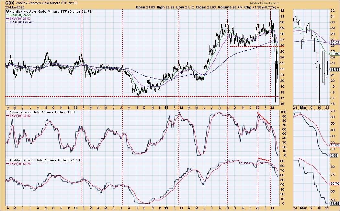Click the High 23.29 value in the header

pos(166,7)
